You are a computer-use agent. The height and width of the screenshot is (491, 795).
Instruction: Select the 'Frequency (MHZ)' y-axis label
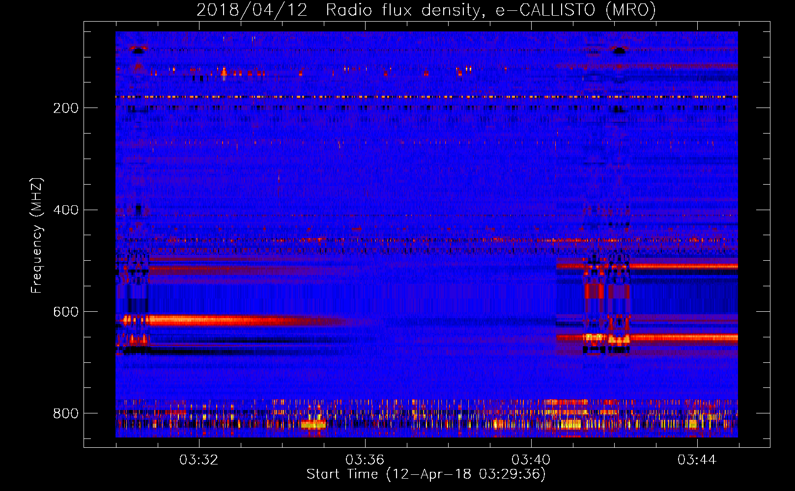(x=37, y=235)
